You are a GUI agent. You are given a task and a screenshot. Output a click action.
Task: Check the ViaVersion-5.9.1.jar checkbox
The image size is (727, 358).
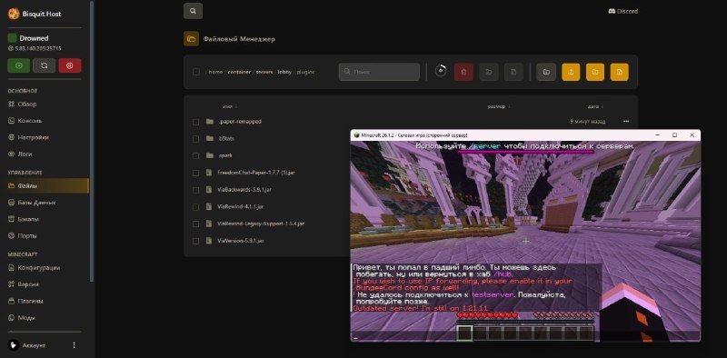coord(195,241)
